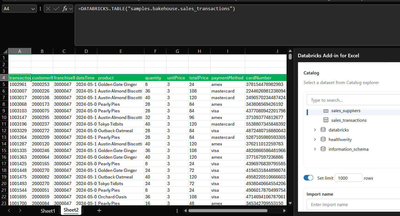Screen dimensions: 400x216
Task: Expand the databricks schema node
Action: 315,130
